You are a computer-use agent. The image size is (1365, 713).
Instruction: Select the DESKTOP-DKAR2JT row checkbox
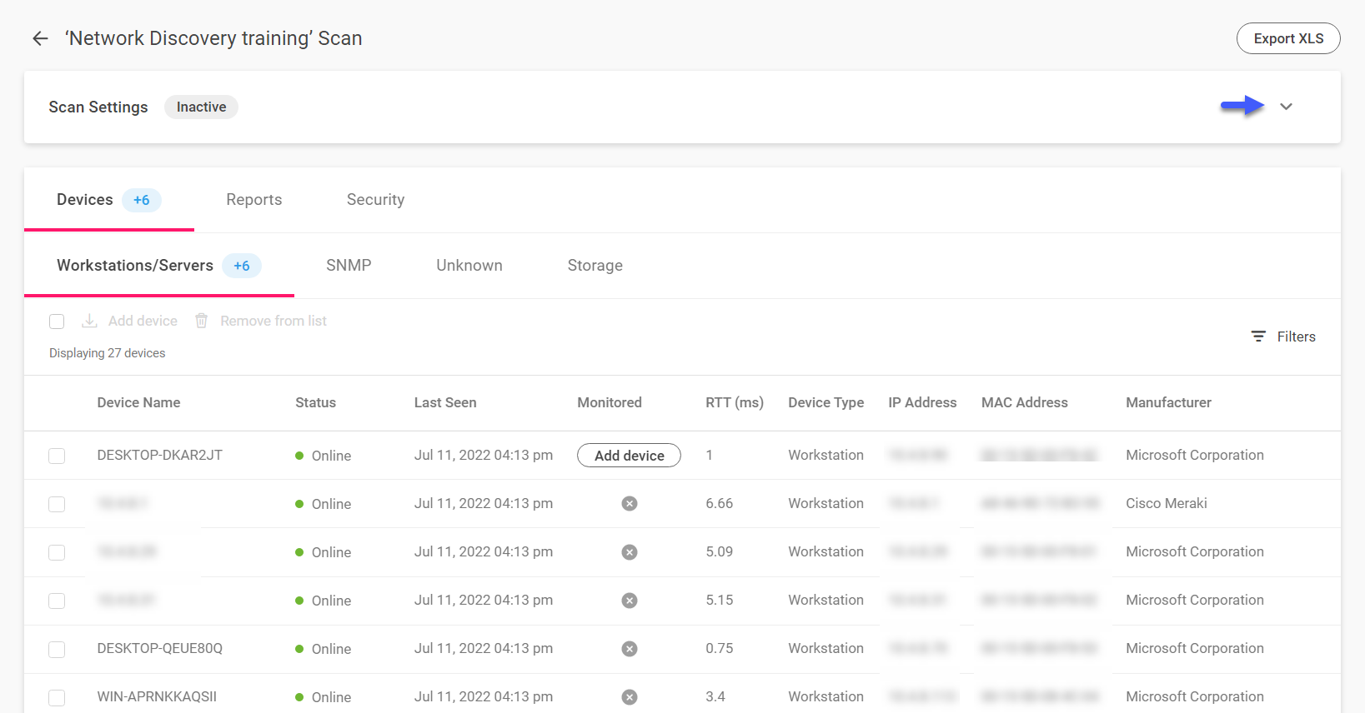coord(57,456)
